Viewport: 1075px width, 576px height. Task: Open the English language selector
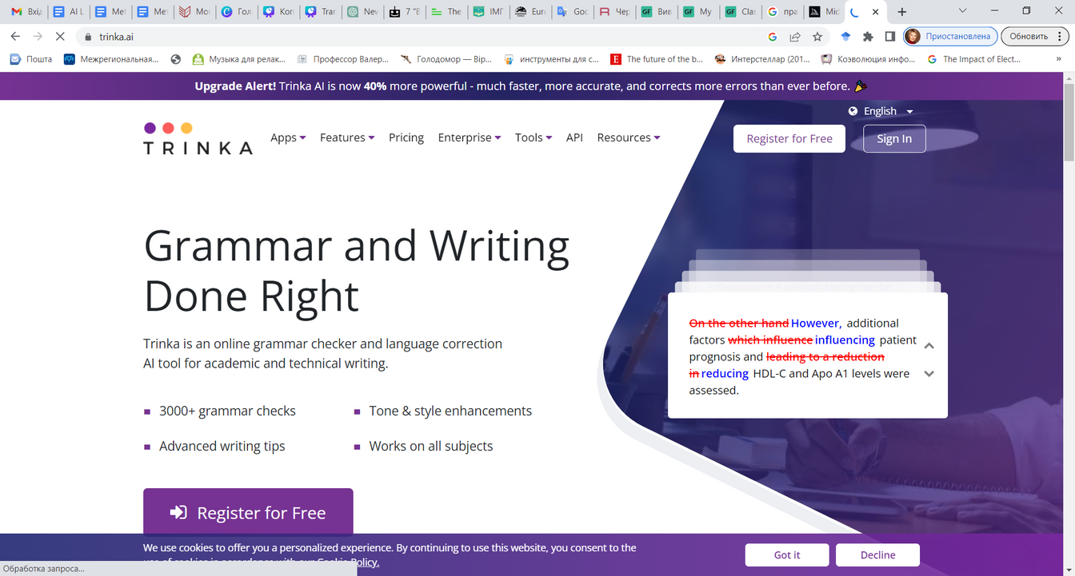(x=881, y=111)
